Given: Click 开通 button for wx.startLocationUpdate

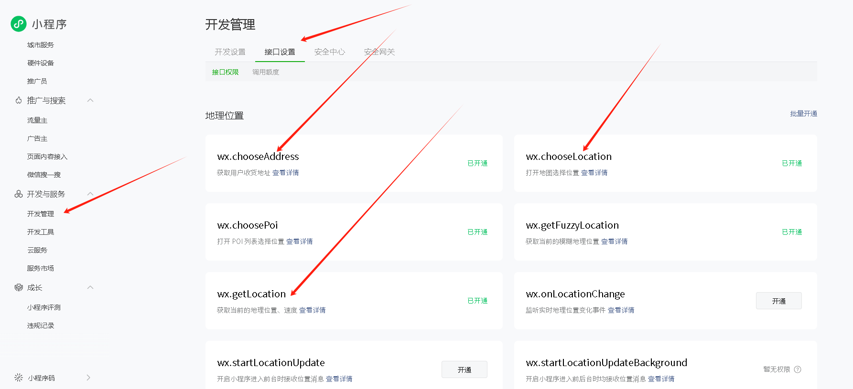Looking at the screenshot, I should tap(464, 369).
